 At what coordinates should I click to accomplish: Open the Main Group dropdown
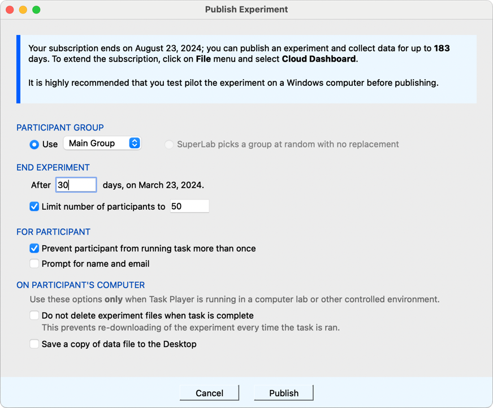(x=102, y=144)
